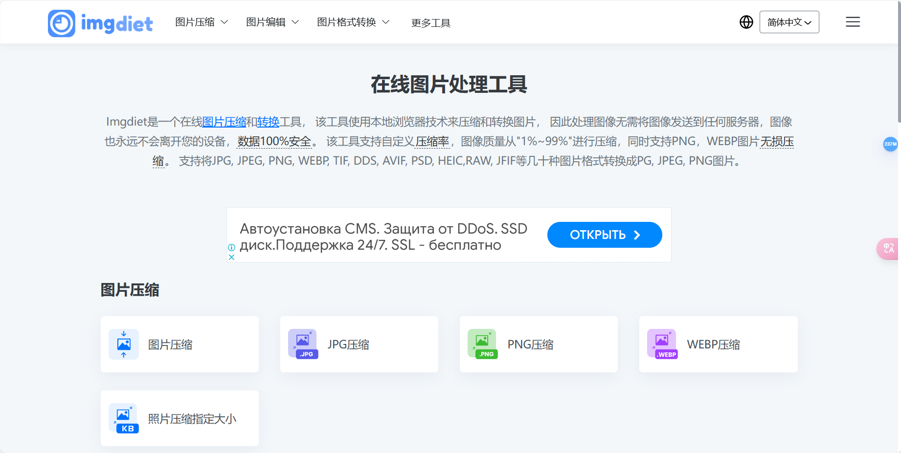Follow the 转换 hyperlink in the description
Viewport: 901px width, 453px height.
(268, 122)
